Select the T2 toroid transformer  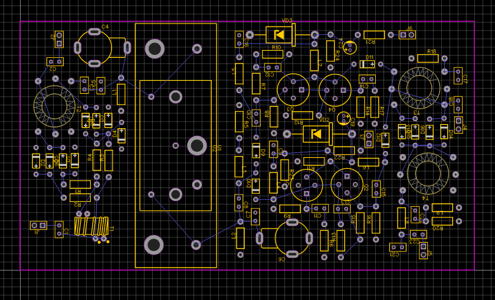pyautogui.click(x=54, y=106)
